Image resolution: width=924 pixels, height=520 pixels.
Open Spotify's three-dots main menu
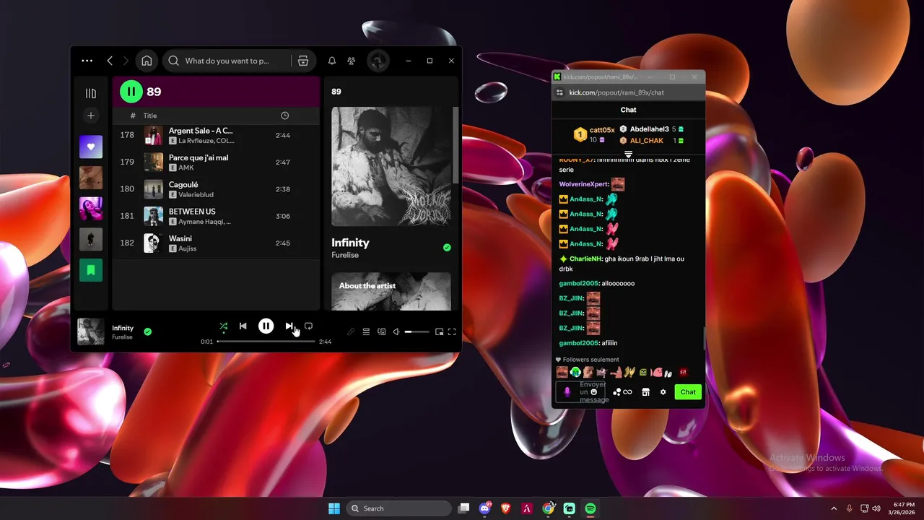(87, 61)
